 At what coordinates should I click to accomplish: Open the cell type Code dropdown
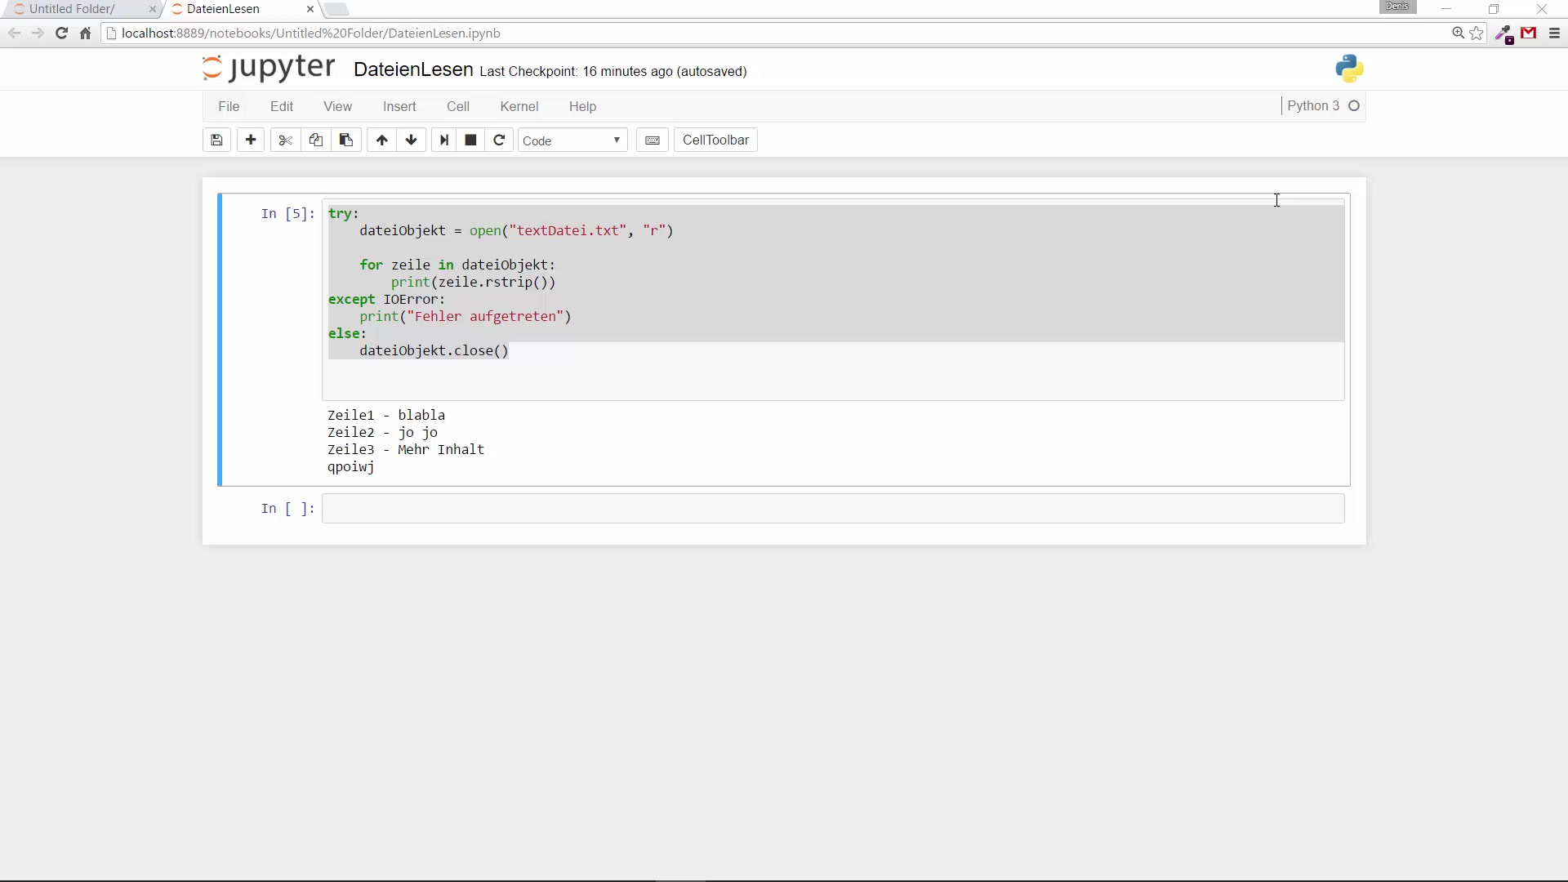point(572,140)
